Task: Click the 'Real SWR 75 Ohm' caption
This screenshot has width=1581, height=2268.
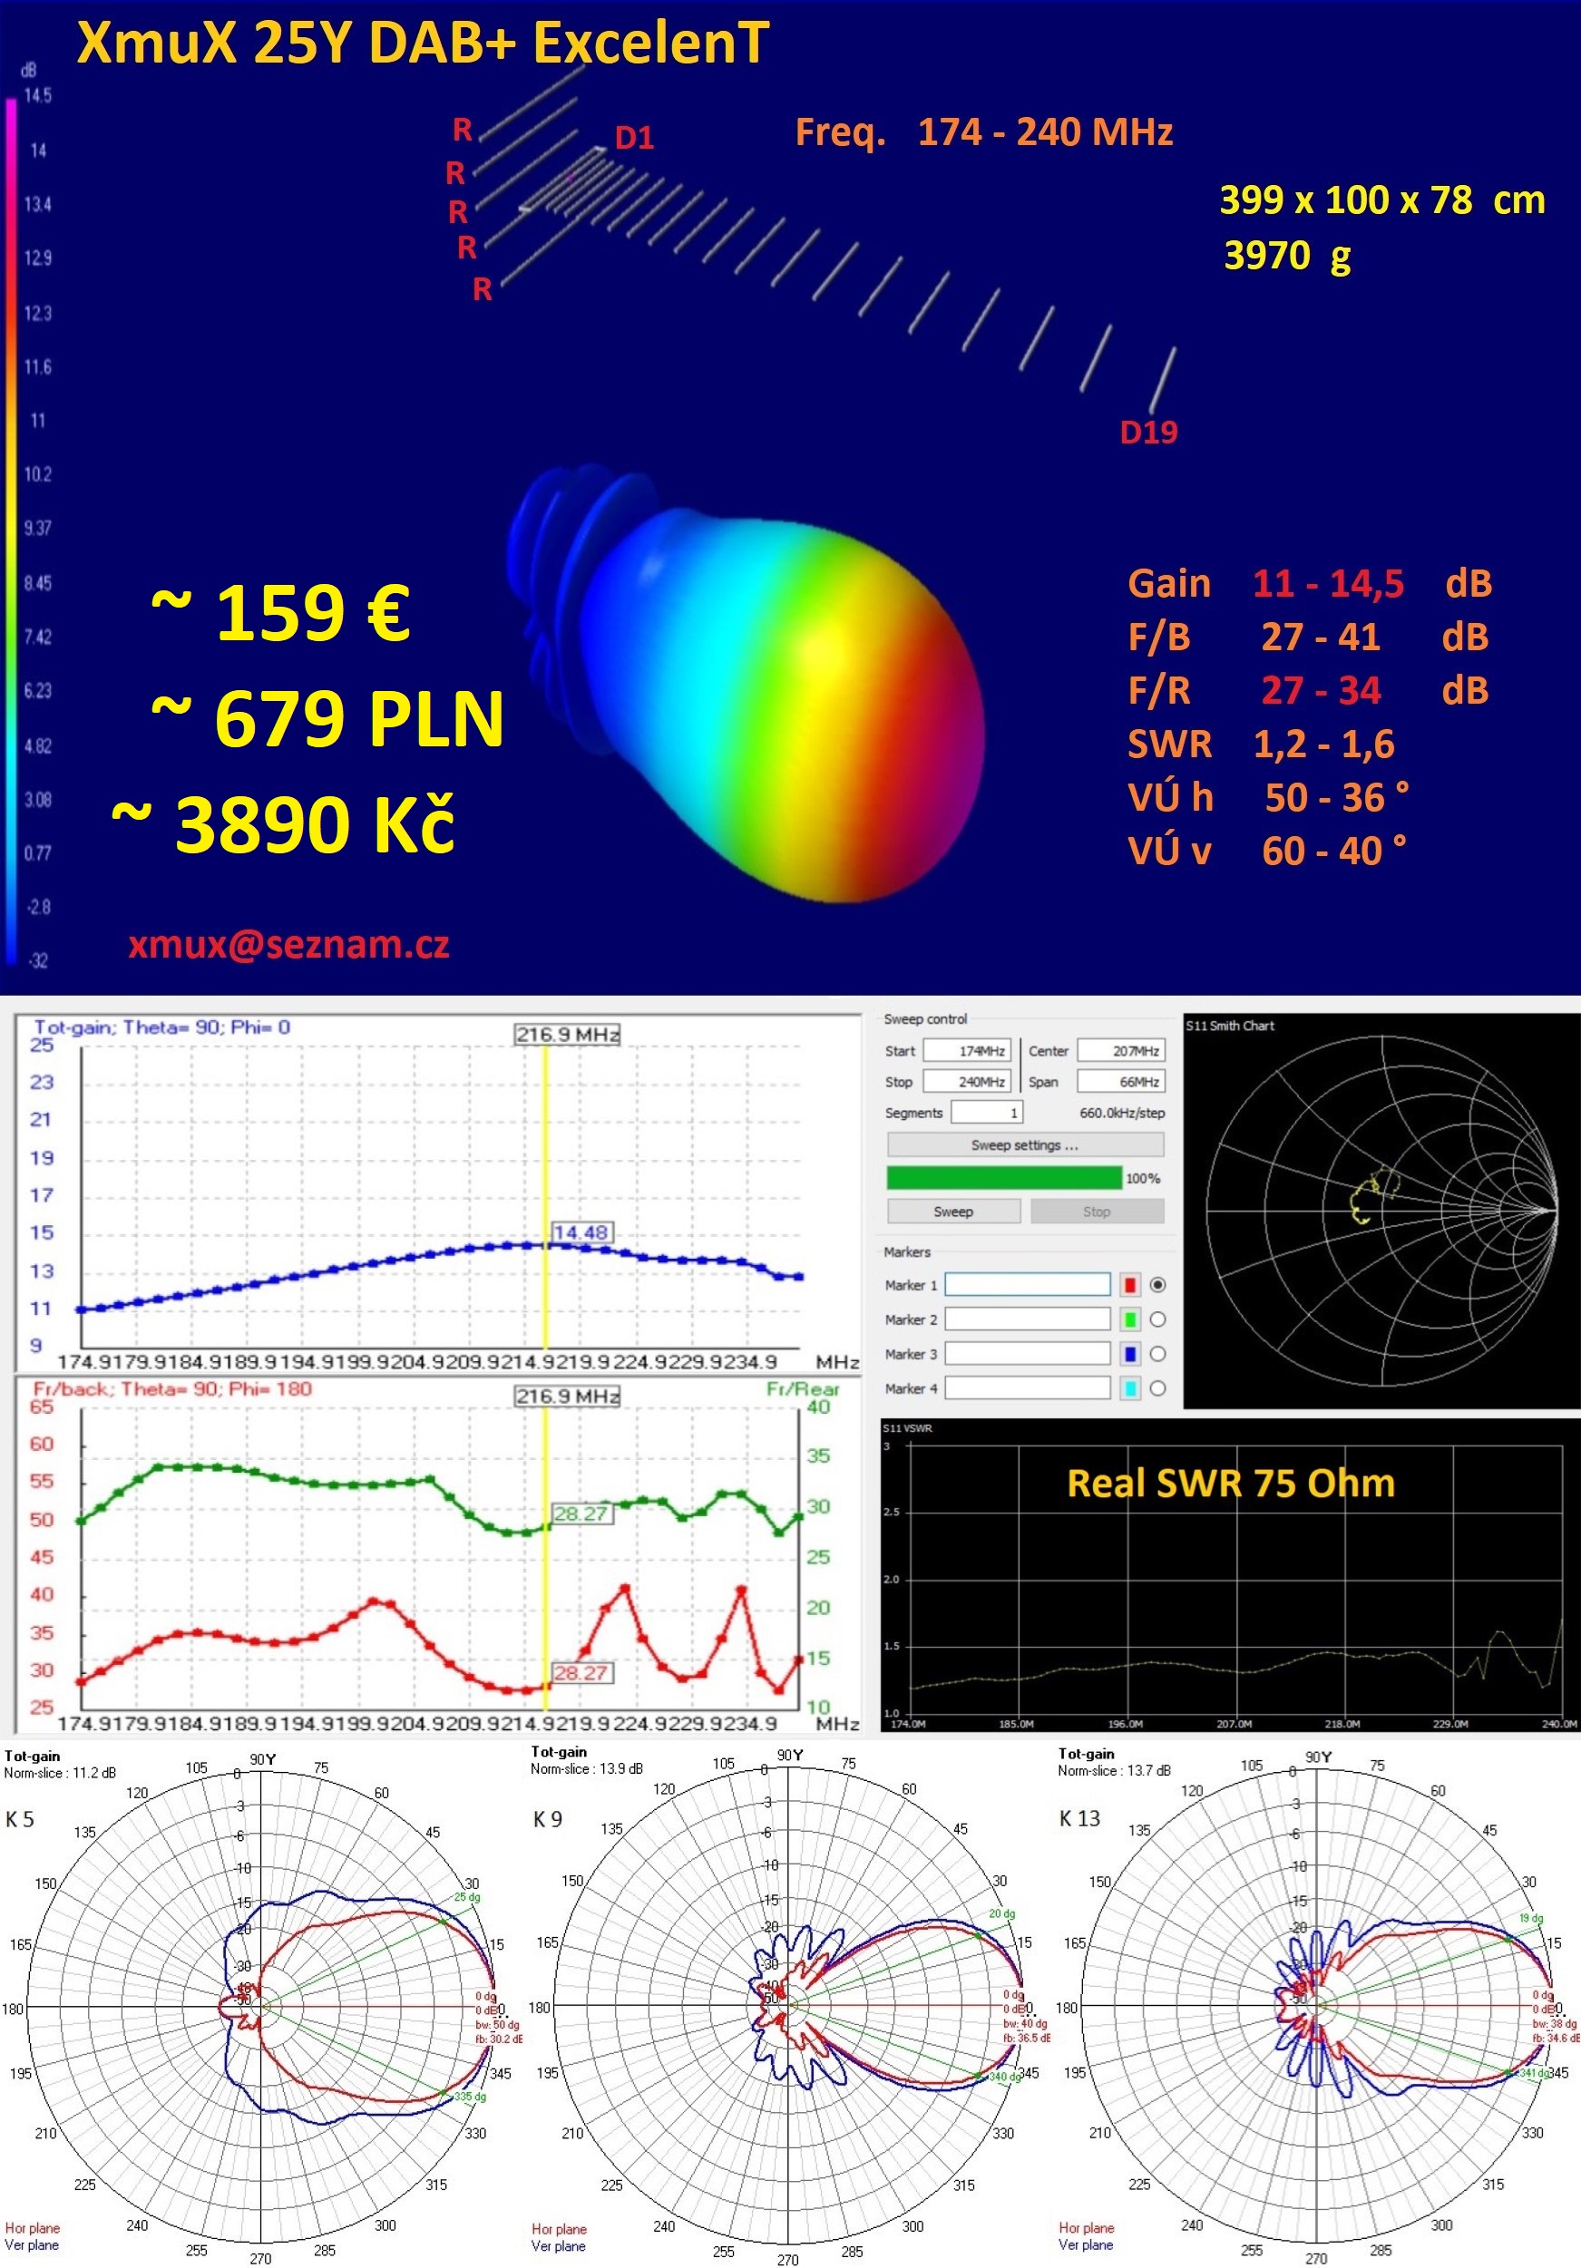Action: coord(1231,1483)
